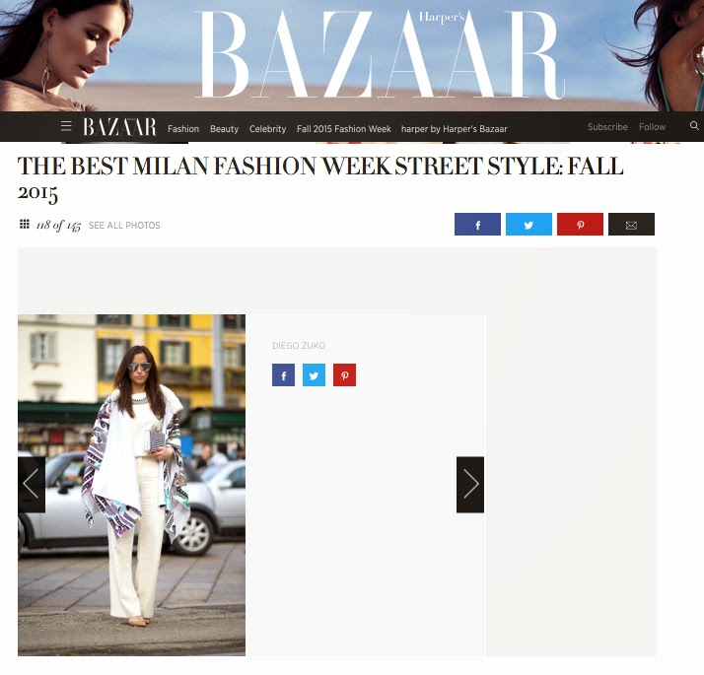
Task: Share this photo via the small Facebook icon
Action: click(283, 375)
